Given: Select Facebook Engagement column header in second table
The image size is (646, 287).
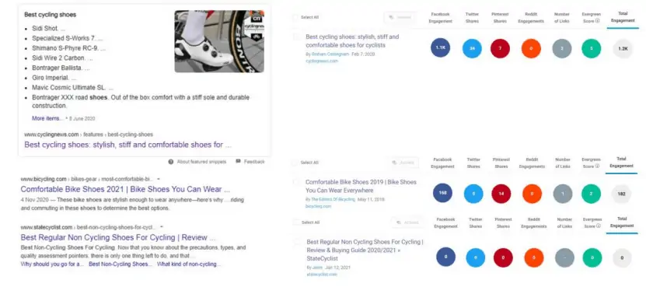Looking at the screenshot, I should pos(442,163).
